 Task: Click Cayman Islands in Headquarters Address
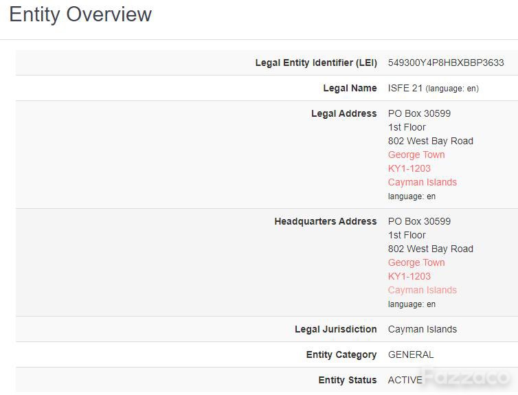coord(423,291)
